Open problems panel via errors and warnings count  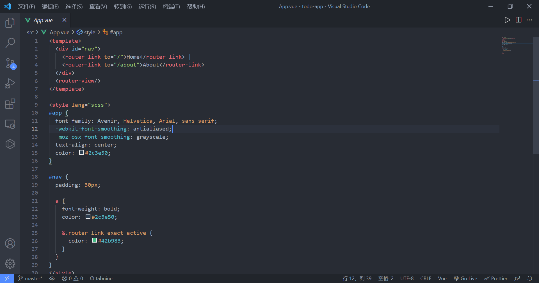point(72,278)
